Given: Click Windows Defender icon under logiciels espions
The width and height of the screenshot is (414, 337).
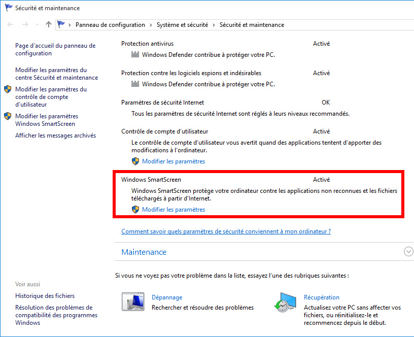Looking at the screenshot, I should [x=135, y=84].
